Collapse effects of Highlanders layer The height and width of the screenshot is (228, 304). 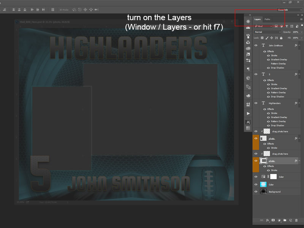coord(299,103)
